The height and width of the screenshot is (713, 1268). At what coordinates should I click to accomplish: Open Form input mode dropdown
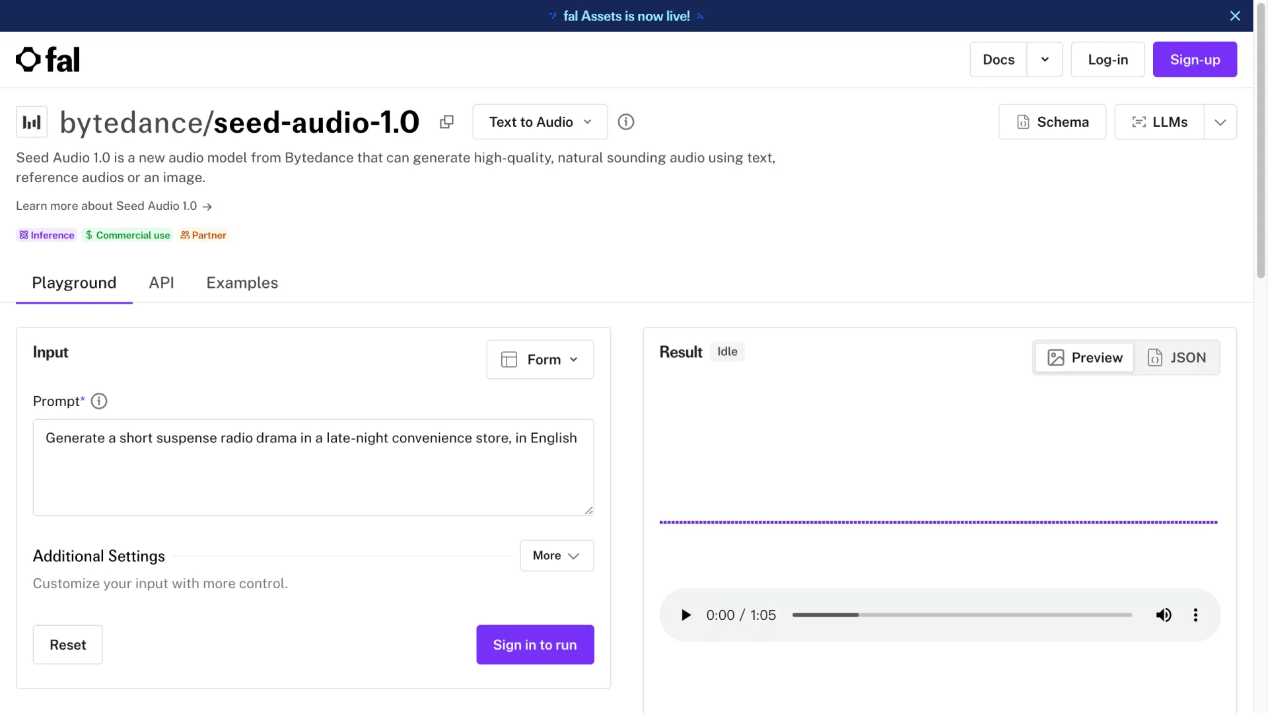click(x=540, y=360)
